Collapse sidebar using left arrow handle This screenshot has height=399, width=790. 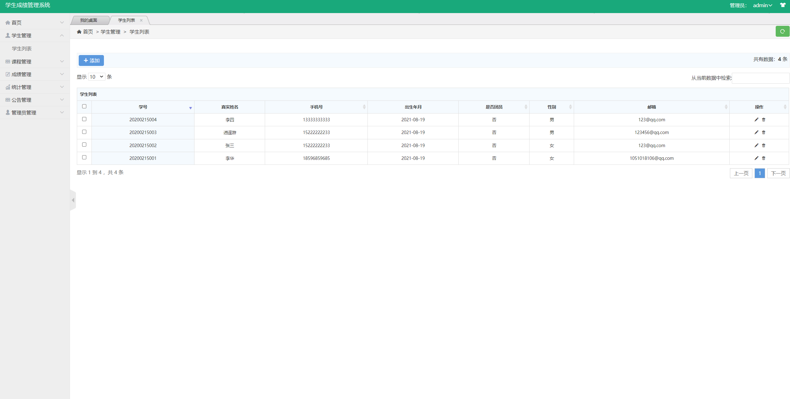73,200
